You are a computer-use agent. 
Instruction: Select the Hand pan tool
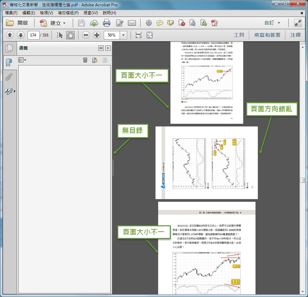[x=70, y=35]
